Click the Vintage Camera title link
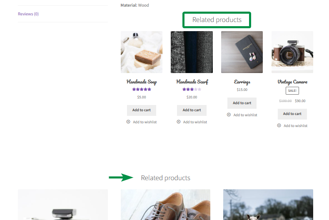 [292, 82]
